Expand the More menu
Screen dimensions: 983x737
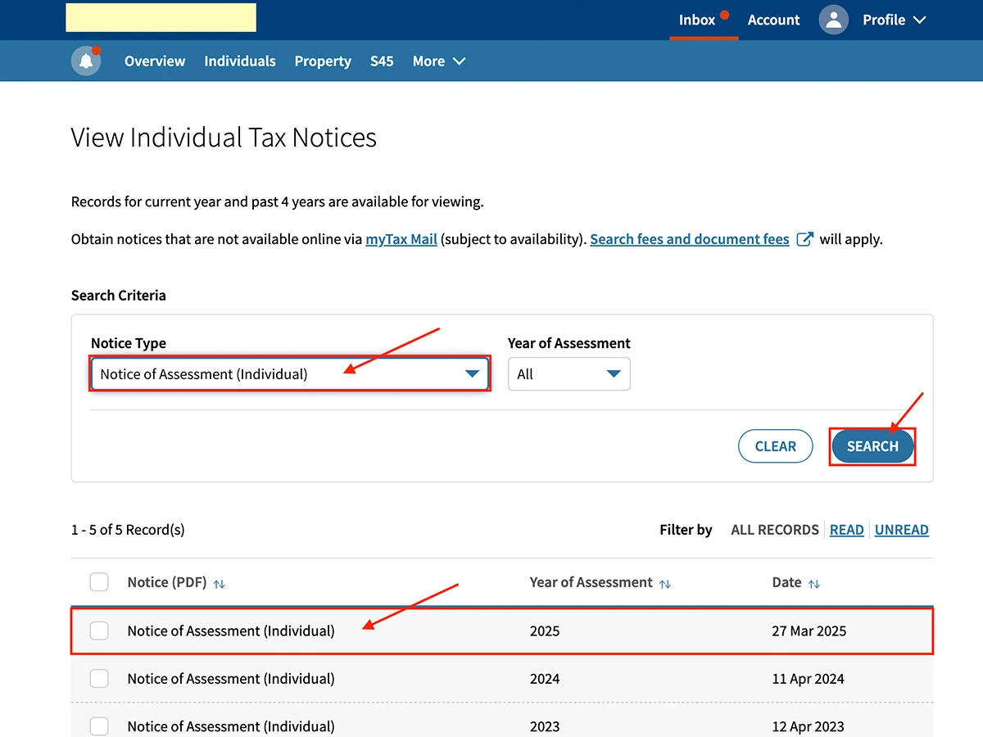tap(438, 61)
